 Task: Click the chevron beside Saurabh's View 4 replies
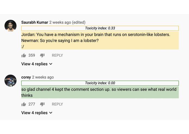tap(51, 64)
